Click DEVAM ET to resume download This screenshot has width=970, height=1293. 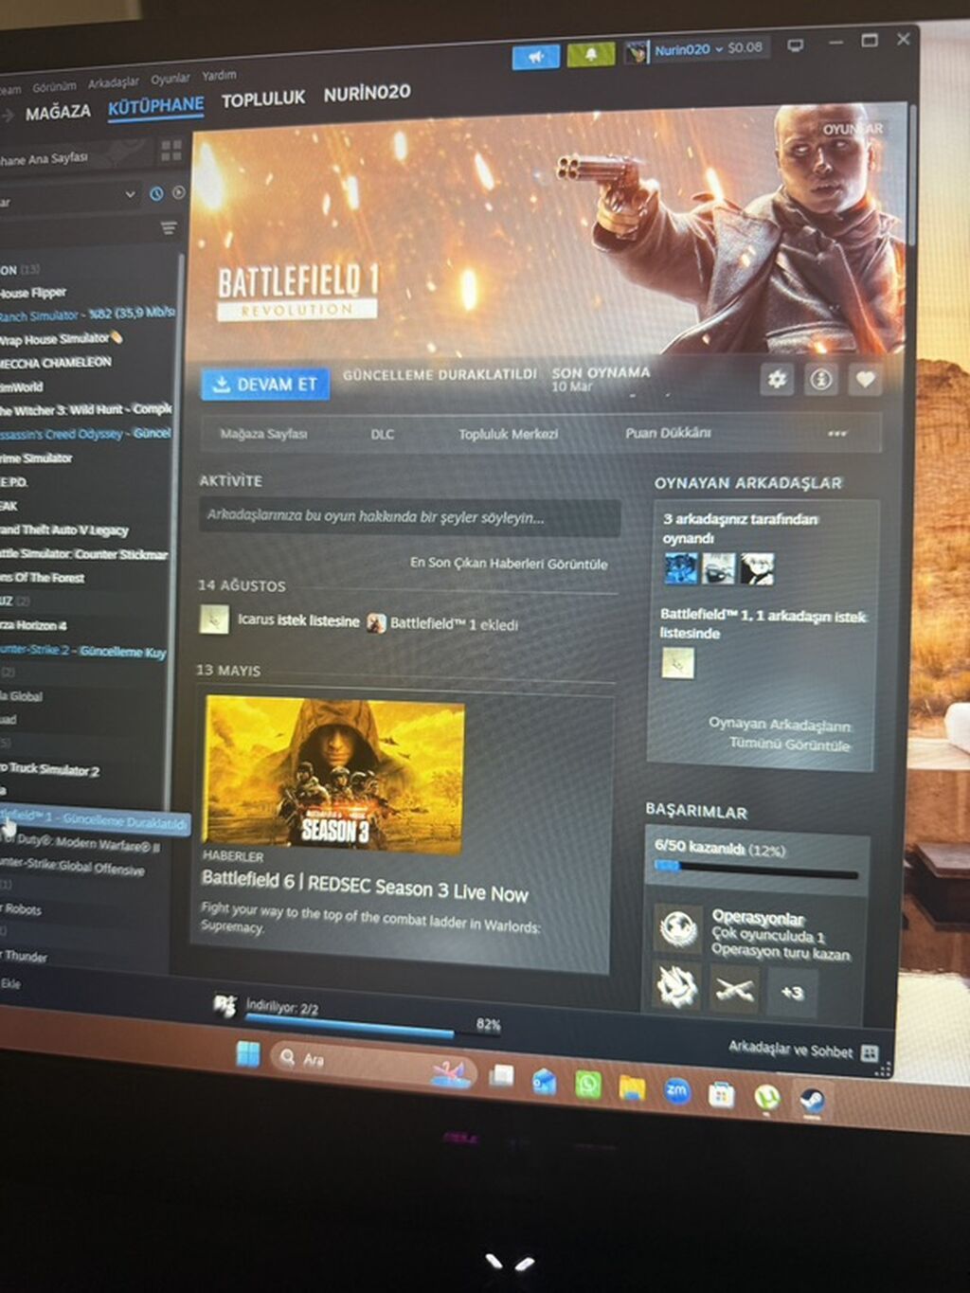point(265,384)
